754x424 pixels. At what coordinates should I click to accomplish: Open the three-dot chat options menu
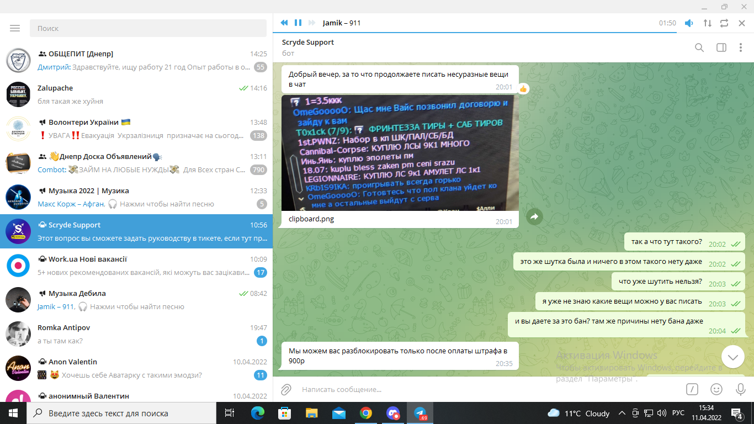[x=741, y=47]
